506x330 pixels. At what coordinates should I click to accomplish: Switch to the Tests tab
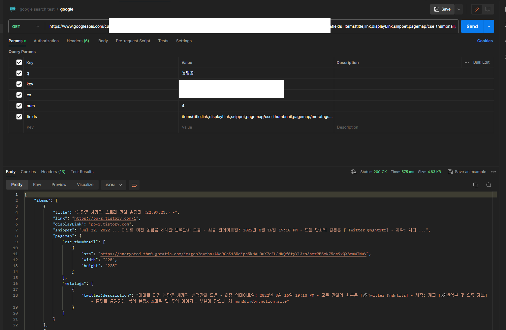[x=163, y=41]
